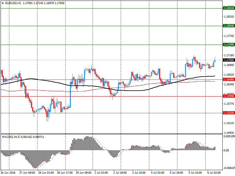The image size is (235, 176).
Task: Click the 26 Jun 2018 date label
Action: coord(8,173)
